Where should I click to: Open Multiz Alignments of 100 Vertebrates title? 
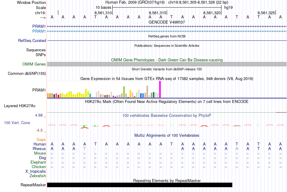tap(167, 135)
